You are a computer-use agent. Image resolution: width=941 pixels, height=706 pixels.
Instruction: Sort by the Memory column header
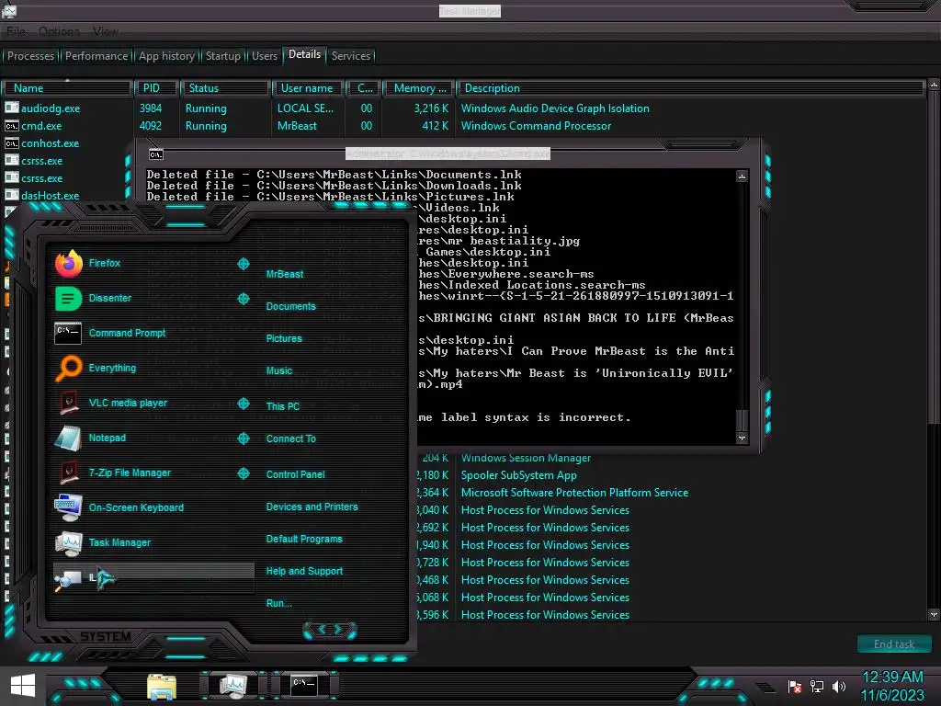(418, 88)
